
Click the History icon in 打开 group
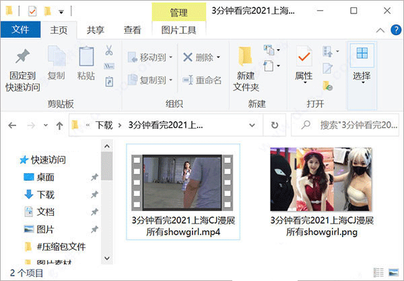click(327, 86)
